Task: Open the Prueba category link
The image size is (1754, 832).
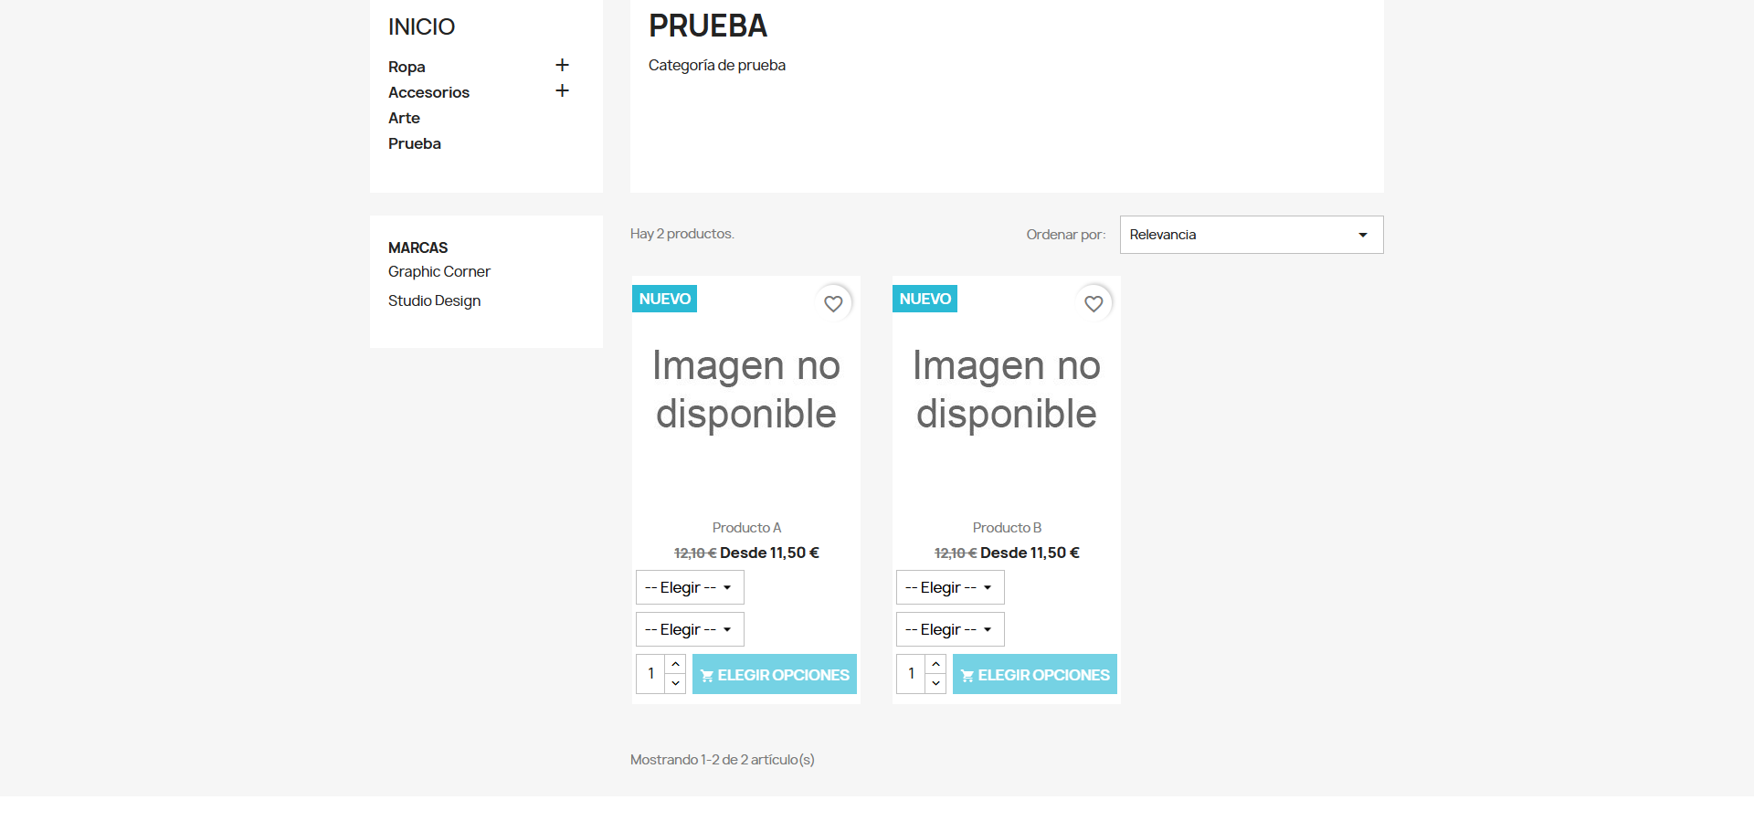Action: coord(415,143)
